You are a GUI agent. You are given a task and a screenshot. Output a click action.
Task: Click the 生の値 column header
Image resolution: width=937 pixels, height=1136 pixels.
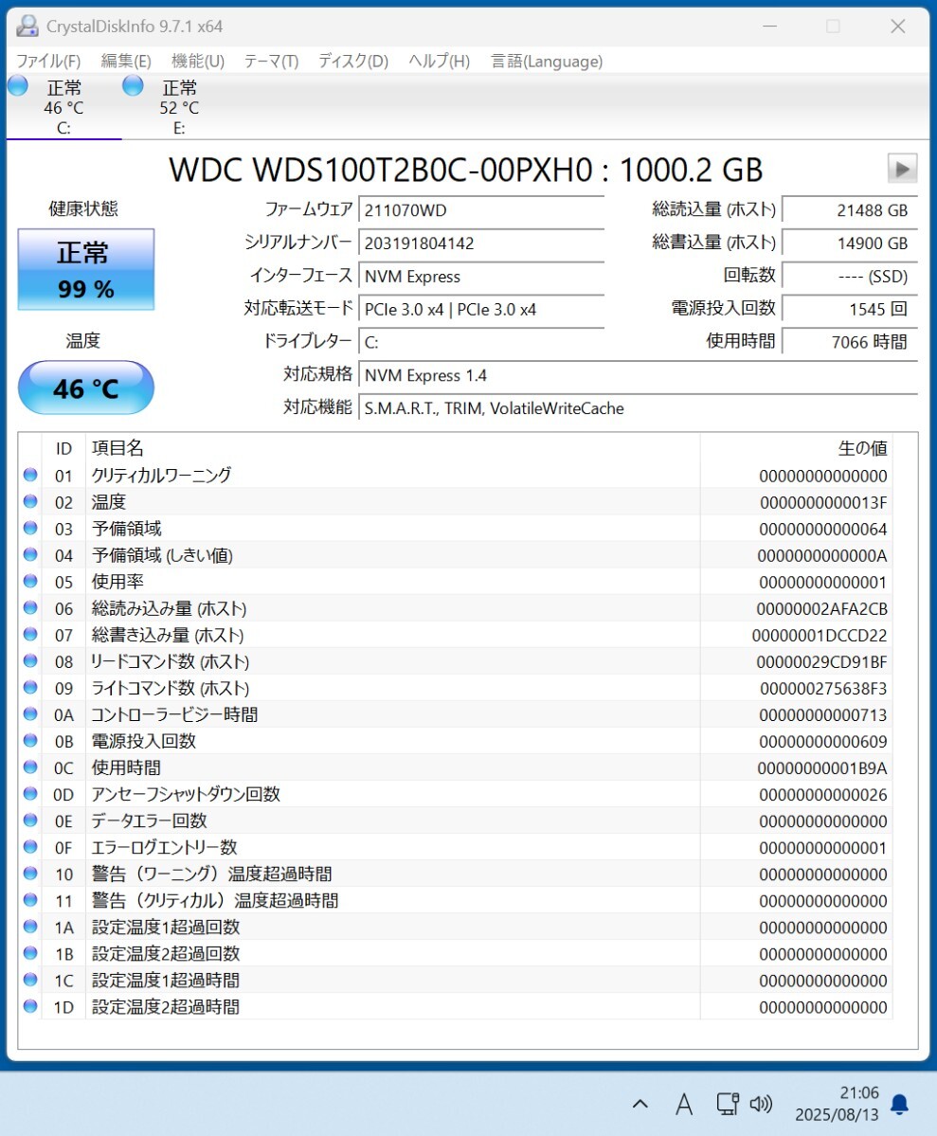(x=796, y=448)
